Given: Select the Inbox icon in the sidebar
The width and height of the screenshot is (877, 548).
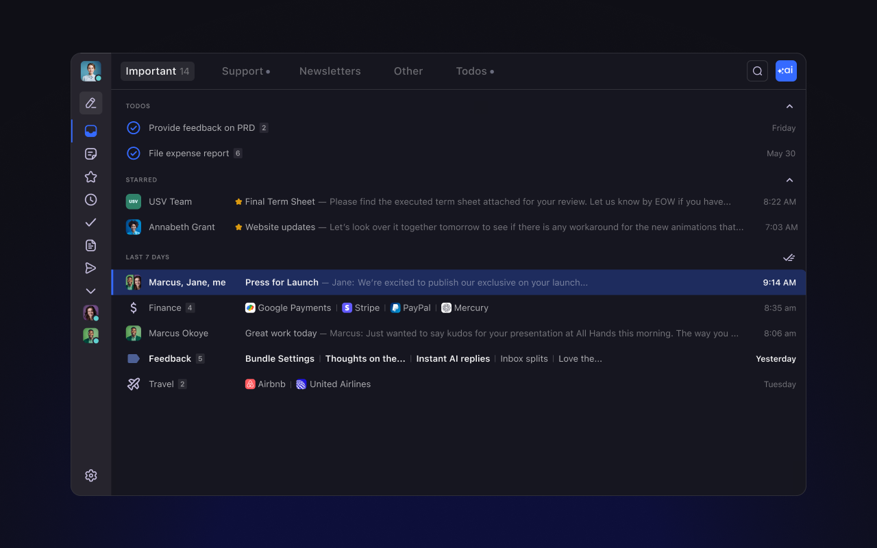Looking at the screenshot, I should click(x=90, y=130).
